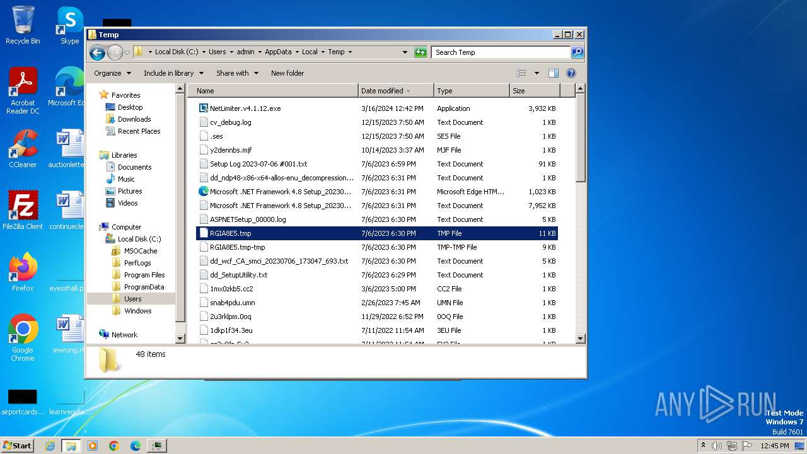Open the auctionlette Word document on desktop
The image size is (807, 454).
[x=67, y=149]
